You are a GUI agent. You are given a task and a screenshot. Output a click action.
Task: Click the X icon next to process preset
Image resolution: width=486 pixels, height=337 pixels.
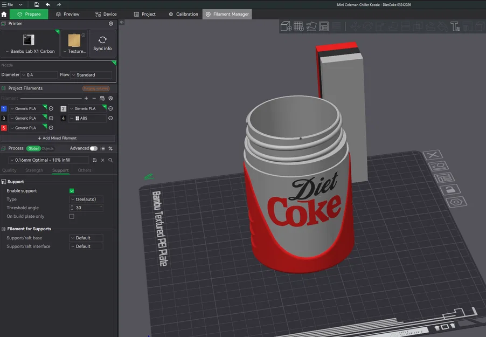point(102,160)
